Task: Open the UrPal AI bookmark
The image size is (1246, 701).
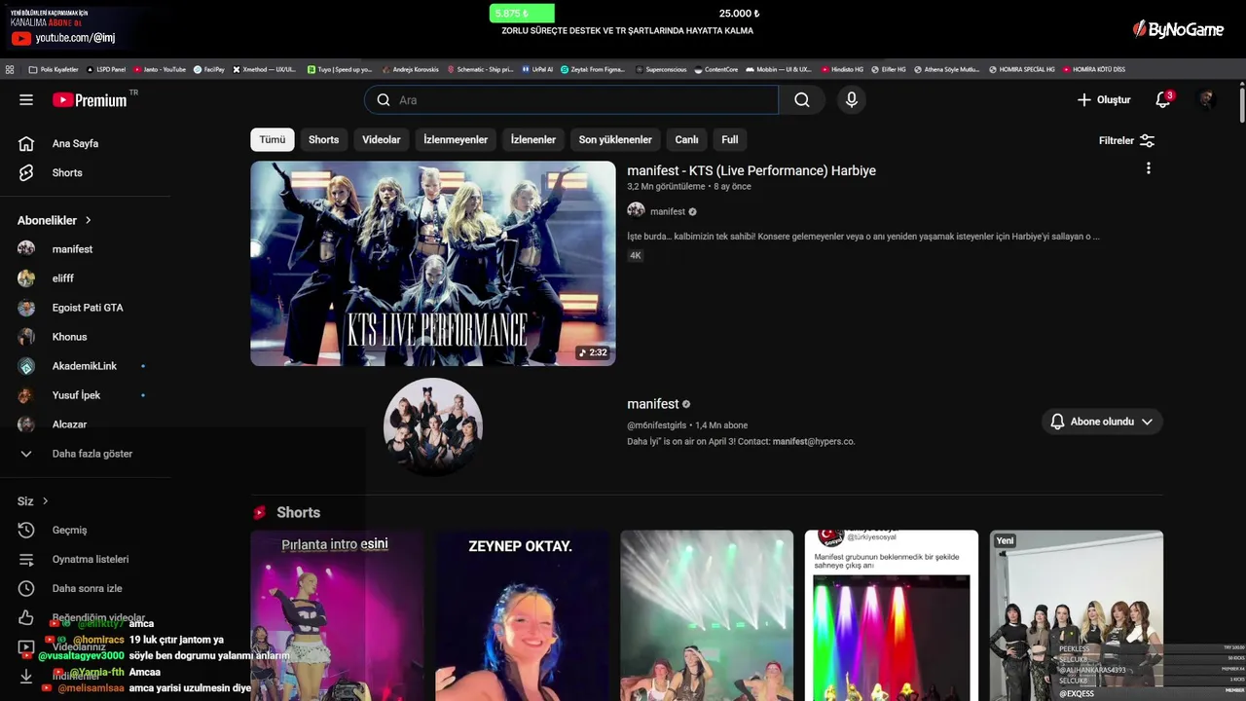Action: [537, 70]
